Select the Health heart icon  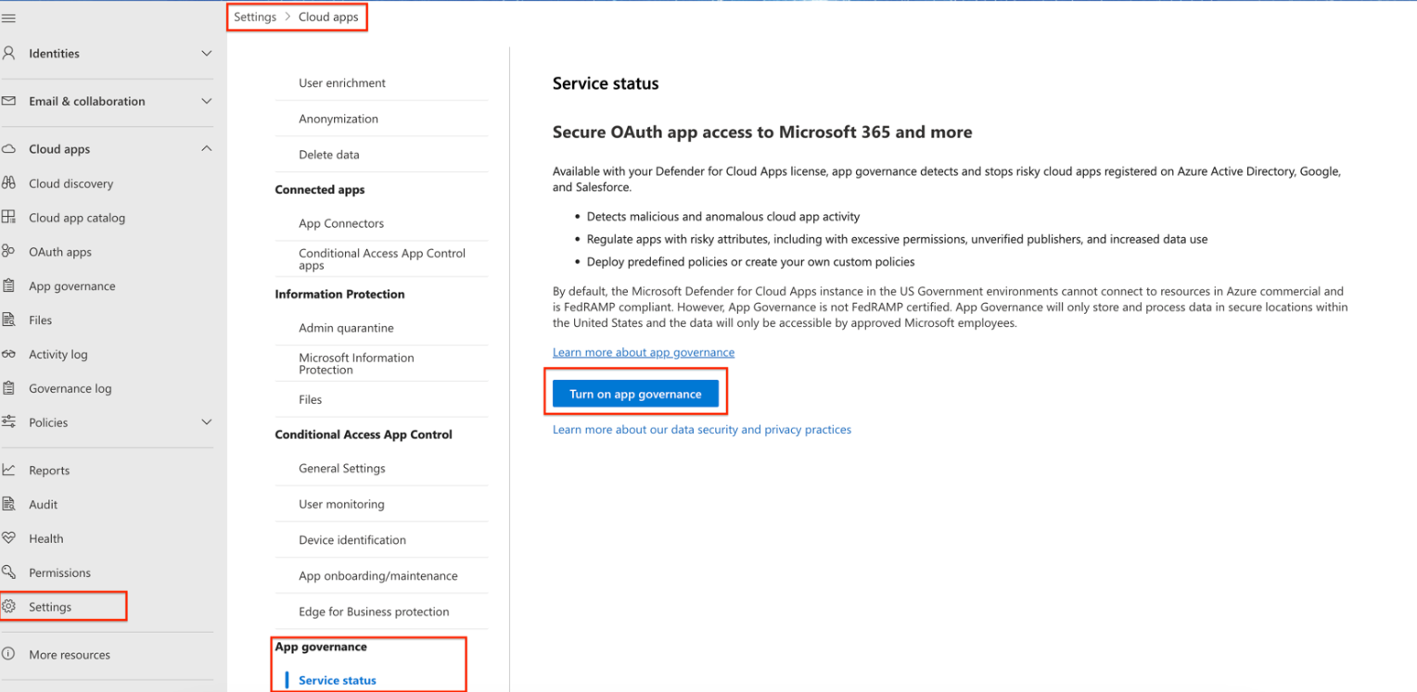(11, 538)
